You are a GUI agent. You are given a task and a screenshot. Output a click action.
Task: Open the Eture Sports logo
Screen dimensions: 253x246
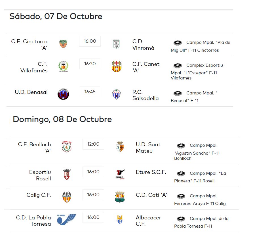(x=120, y=174)
